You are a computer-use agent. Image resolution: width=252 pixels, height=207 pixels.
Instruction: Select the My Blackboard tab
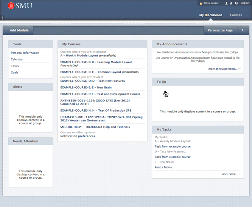(211, 15)
